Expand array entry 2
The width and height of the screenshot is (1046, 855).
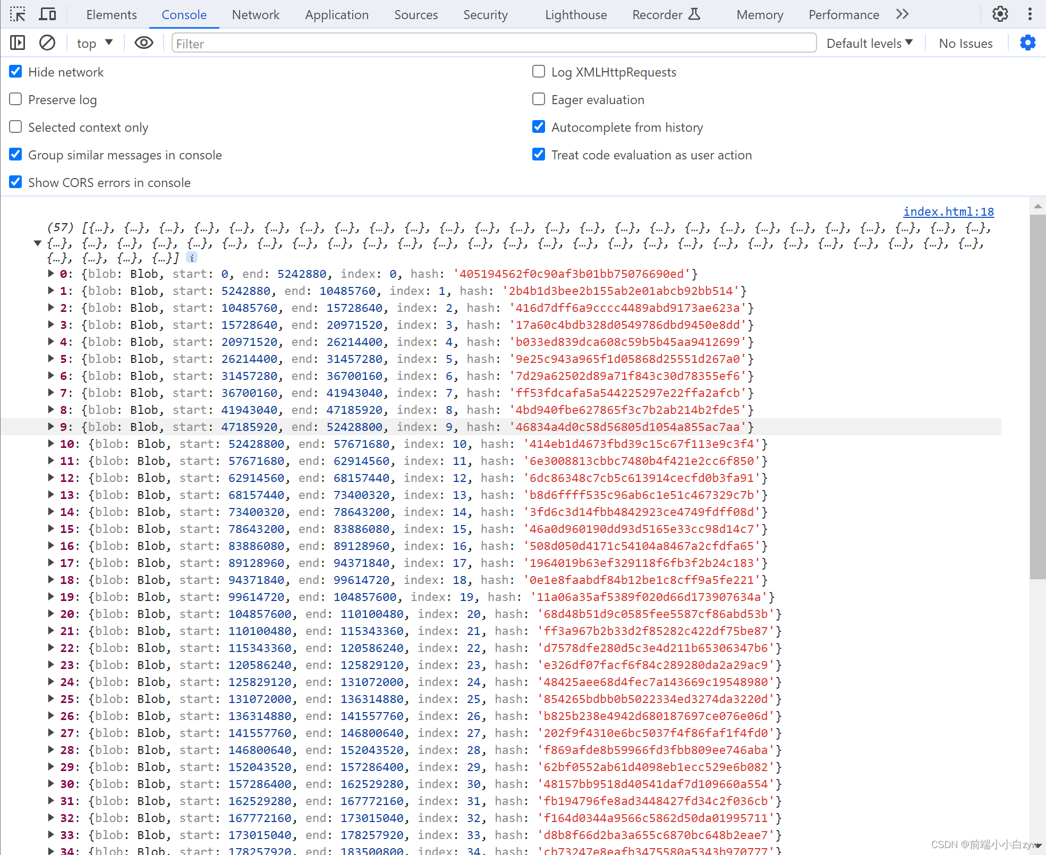click(x=51, y=308)
